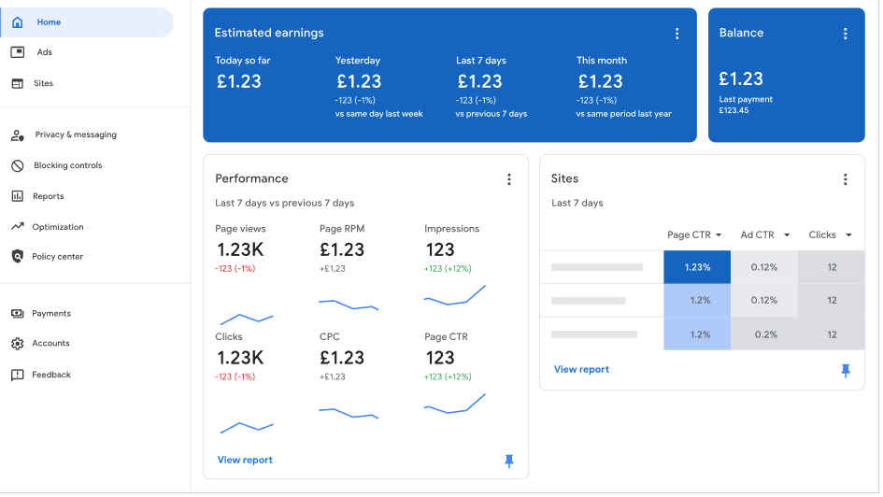This screenshot has height=497, width=883.
Task: Click the Performance Page CTR sparkline chart
Action: [456, 405]
